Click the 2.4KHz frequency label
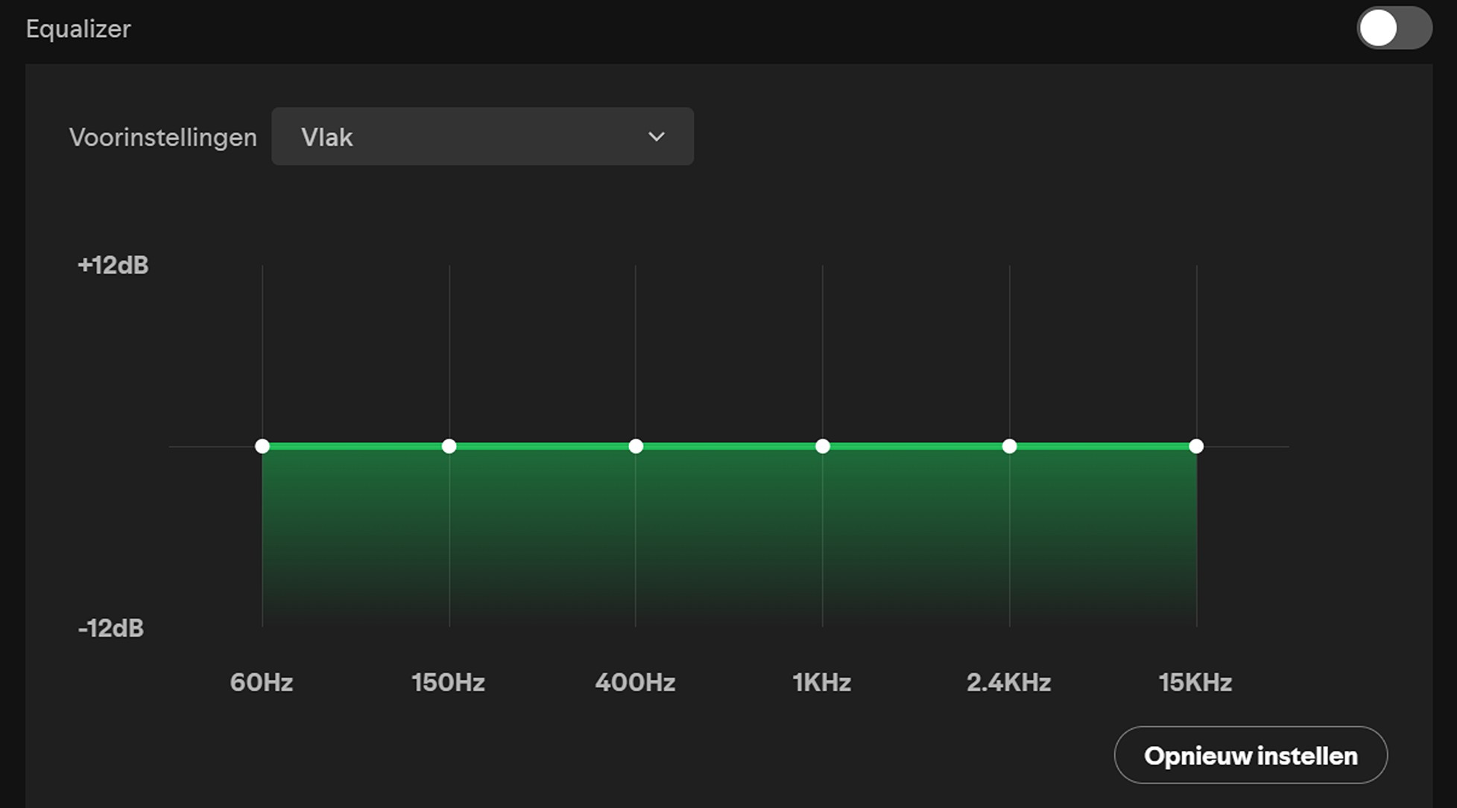Screen dimensions: 1457x808 pos(1008,682)
